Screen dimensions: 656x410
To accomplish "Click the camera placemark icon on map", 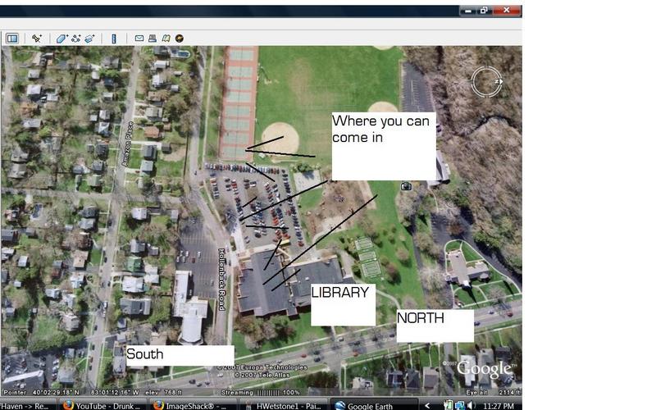I will [406, 187].
